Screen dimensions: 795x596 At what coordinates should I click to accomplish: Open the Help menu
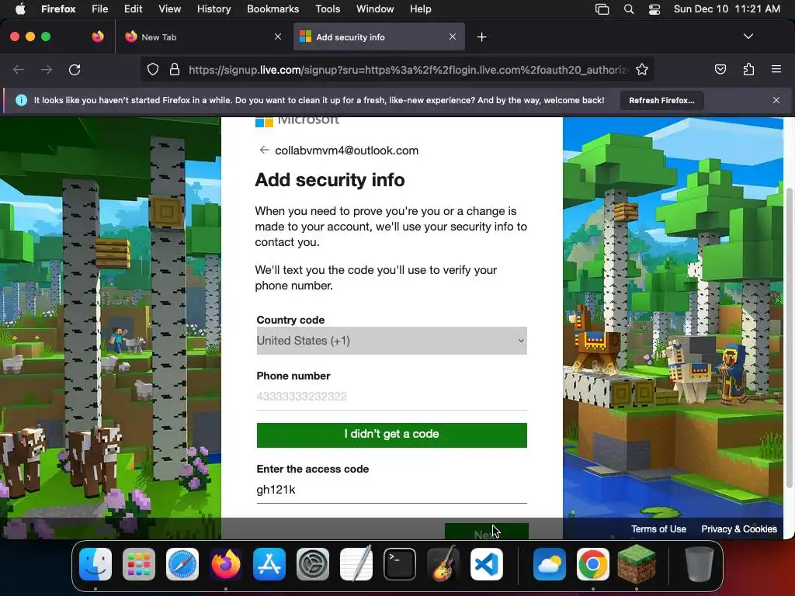[420, 9]
